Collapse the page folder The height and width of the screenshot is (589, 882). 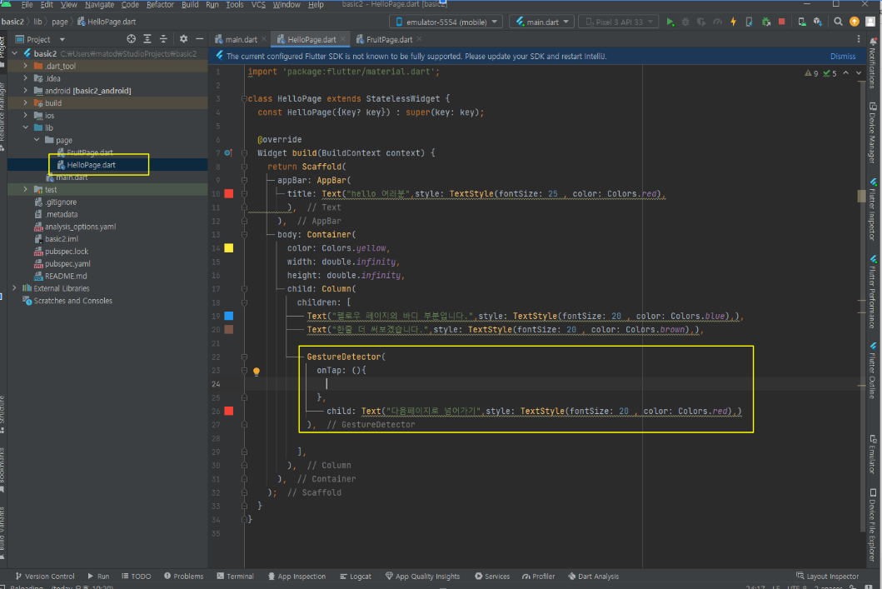coord(37,140)
